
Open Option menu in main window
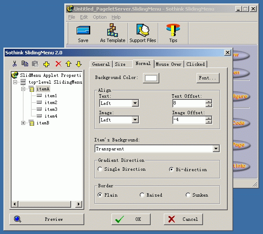click(x=100, y=17)
